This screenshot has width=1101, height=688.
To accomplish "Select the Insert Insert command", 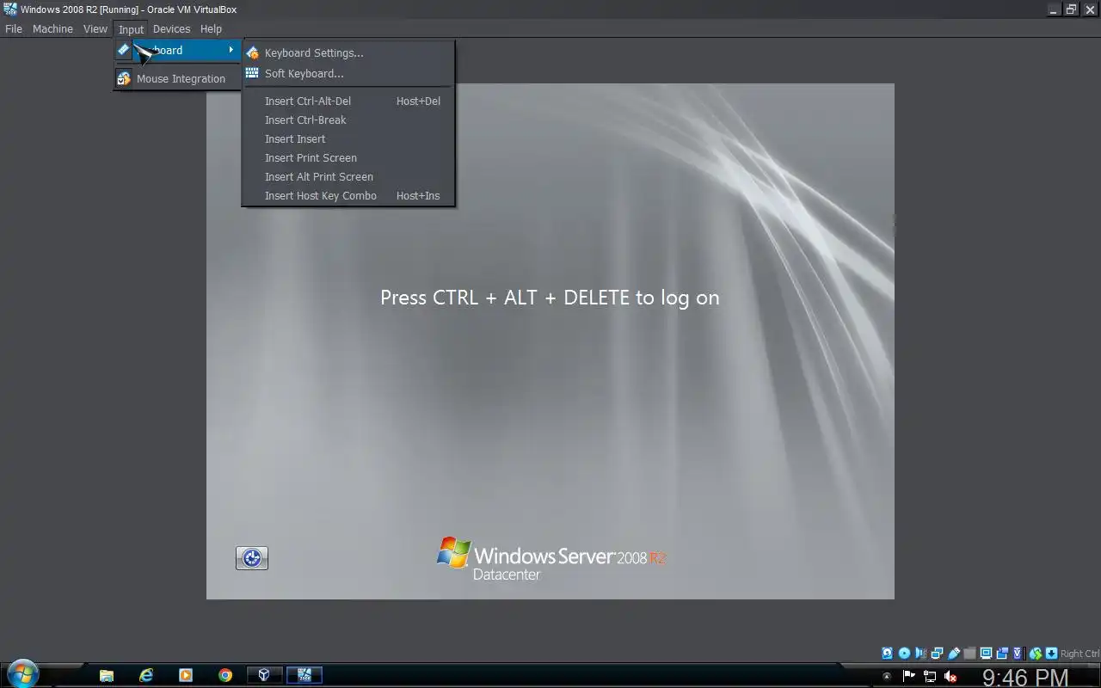I will point(348,138).
